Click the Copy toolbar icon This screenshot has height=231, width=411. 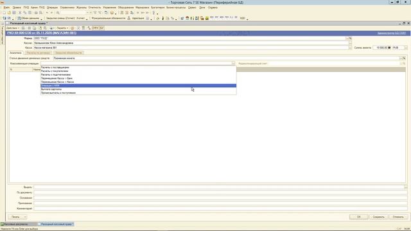coord(25,13)
